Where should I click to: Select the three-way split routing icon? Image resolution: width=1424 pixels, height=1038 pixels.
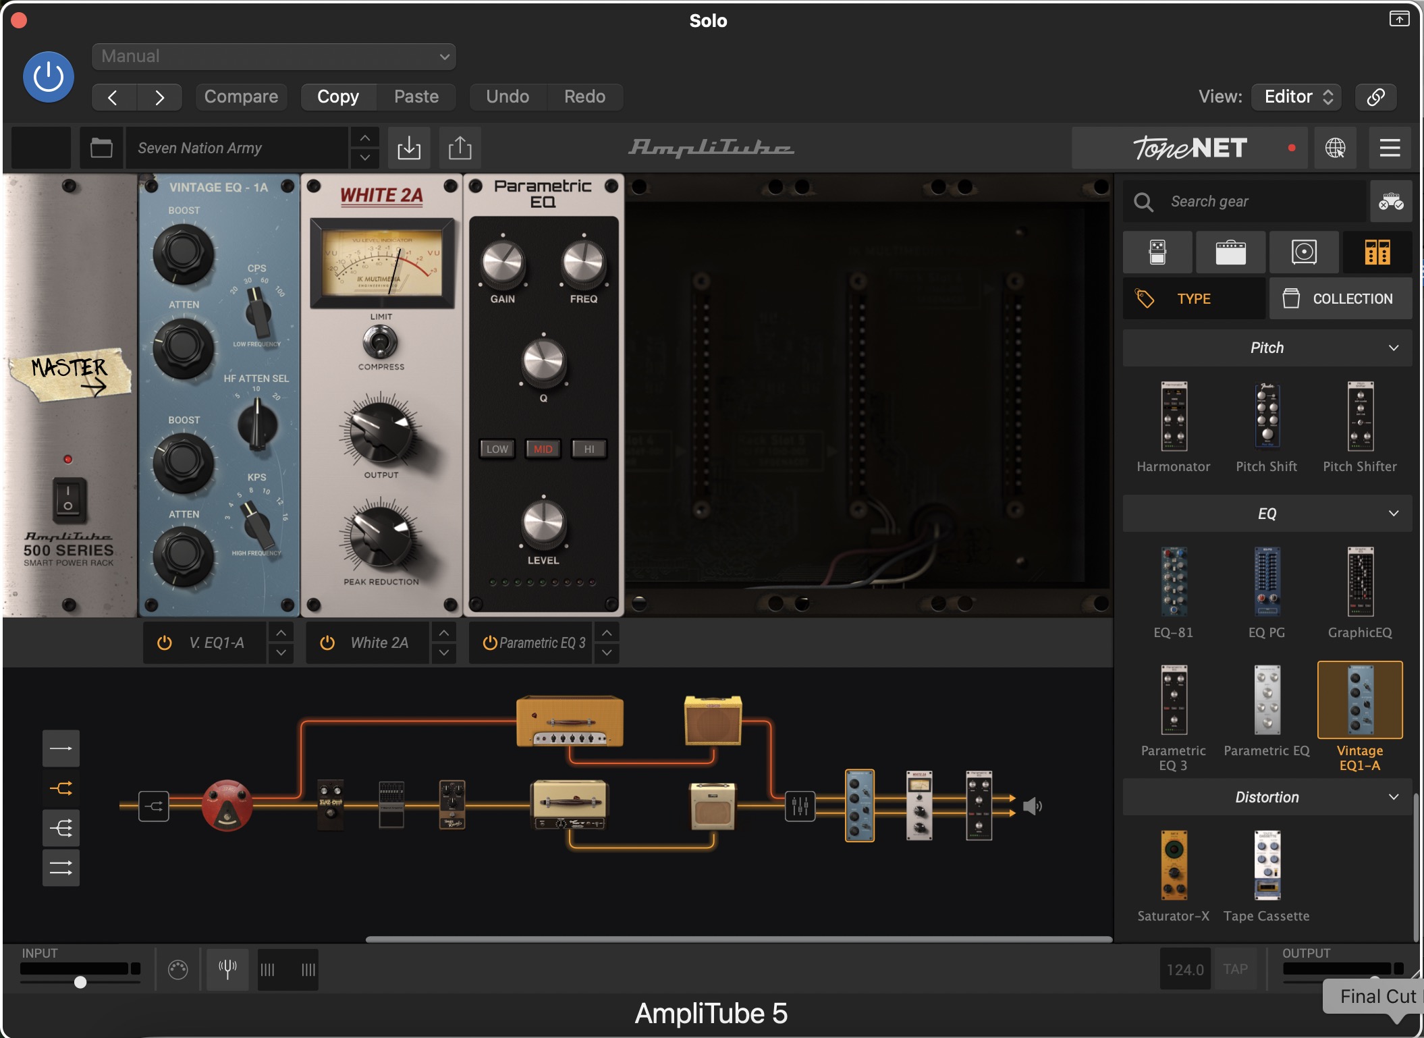[x=61, y=828]
